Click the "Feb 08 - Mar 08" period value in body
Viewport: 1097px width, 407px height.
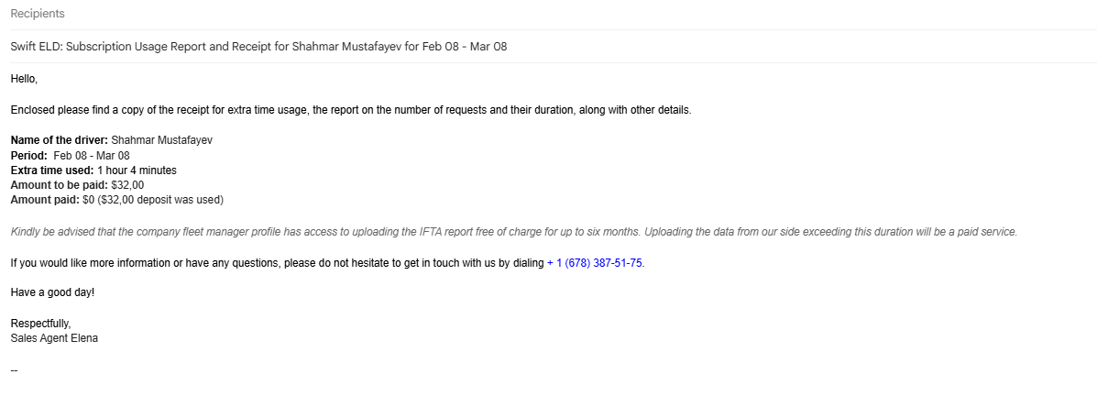[x=91, y=155]
